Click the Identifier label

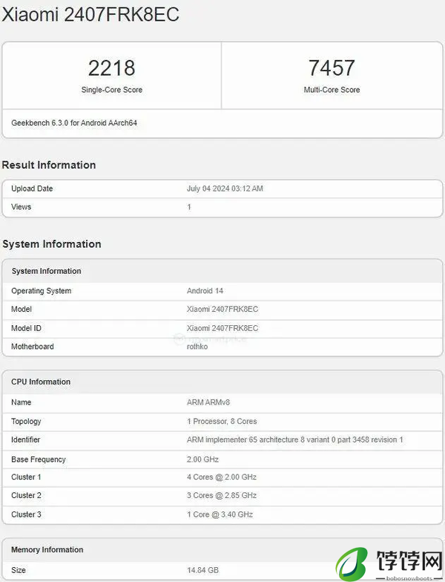[25, 439]
